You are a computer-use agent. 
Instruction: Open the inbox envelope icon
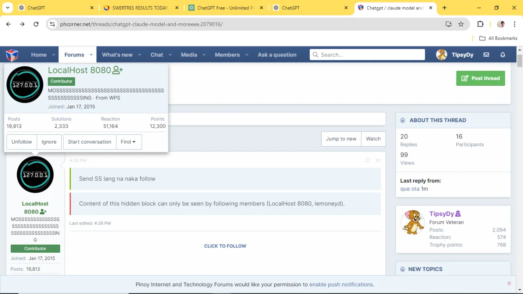(x=486, y=55)
